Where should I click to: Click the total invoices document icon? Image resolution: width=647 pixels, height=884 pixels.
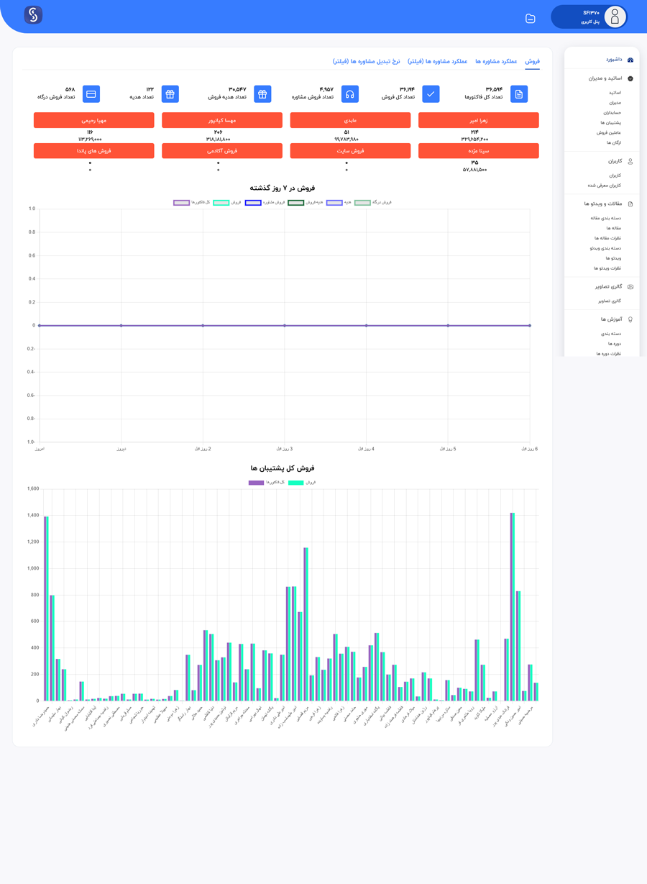[518, 94]
